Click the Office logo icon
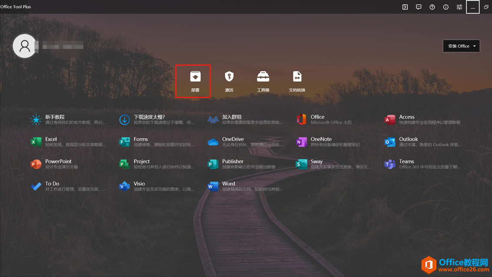The image size is (492, 277). coord(301,119)
